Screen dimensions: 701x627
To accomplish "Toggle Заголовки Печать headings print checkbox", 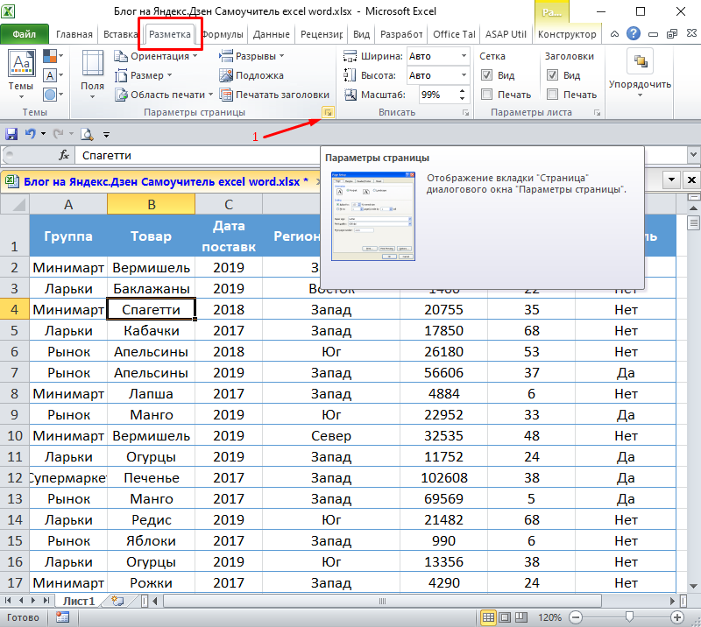I will click(552, 95).
